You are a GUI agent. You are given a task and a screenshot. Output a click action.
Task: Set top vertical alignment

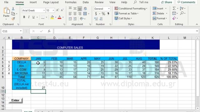pos(70,8)
